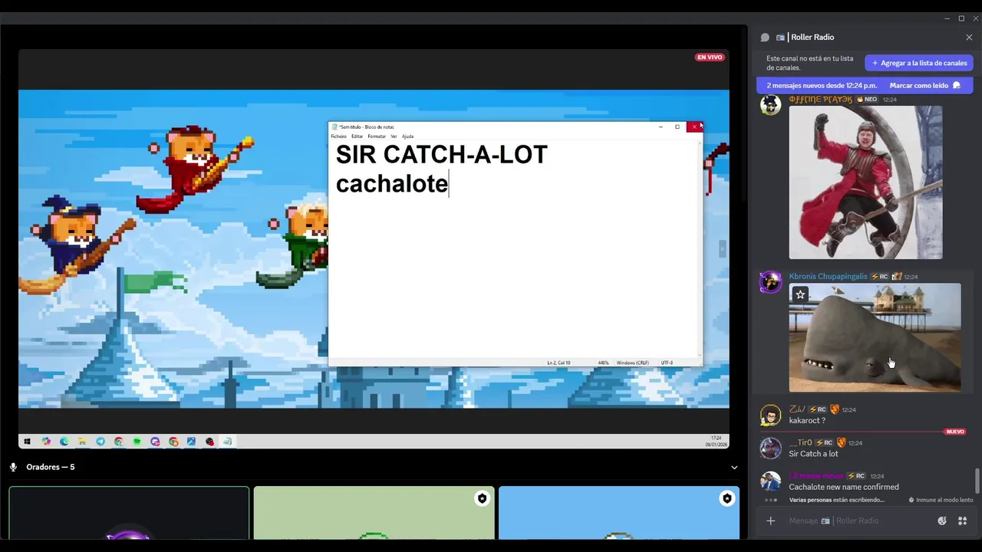
Task: Open the Ajuda menu in Notepad
Action: (x=407, y=136)
